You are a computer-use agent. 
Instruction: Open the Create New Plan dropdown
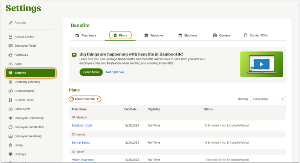85,99
